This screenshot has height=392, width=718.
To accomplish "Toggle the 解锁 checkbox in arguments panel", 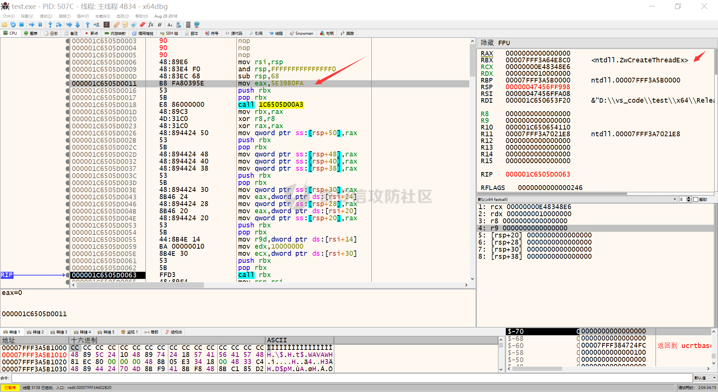I will 696,199.
